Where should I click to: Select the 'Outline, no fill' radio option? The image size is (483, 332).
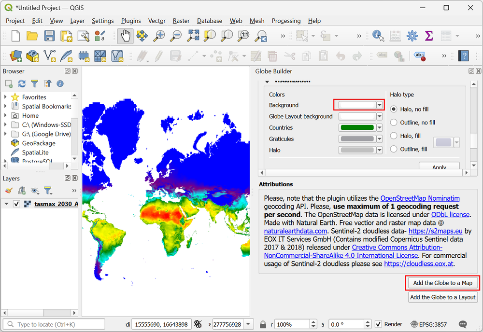point(394,122)
